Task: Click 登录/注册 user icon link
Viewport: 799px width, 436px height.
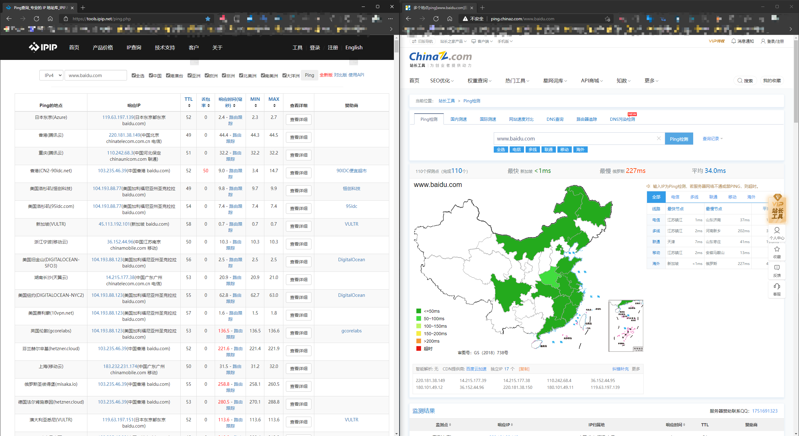Action: tap(772, 41)
